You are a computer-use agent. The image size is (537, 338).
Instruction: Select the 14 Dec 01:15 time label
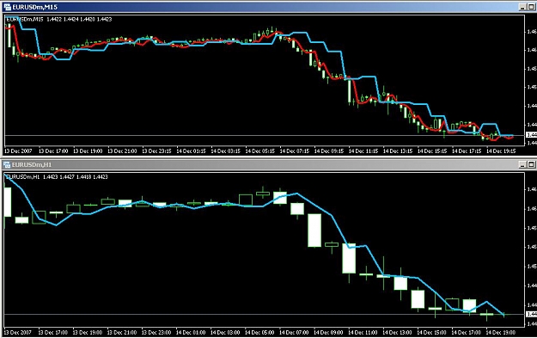pyautogui.click(x=191, y=151)
